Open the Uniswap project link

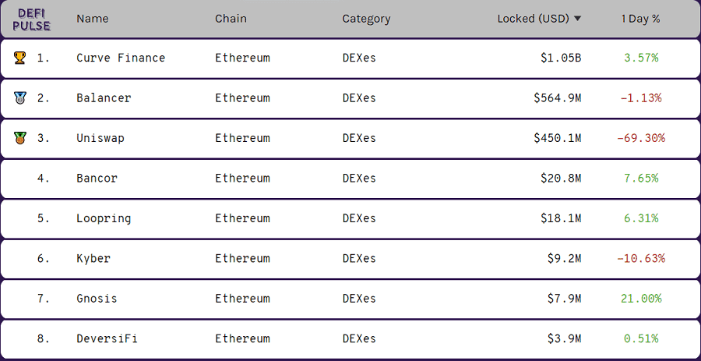100,138
